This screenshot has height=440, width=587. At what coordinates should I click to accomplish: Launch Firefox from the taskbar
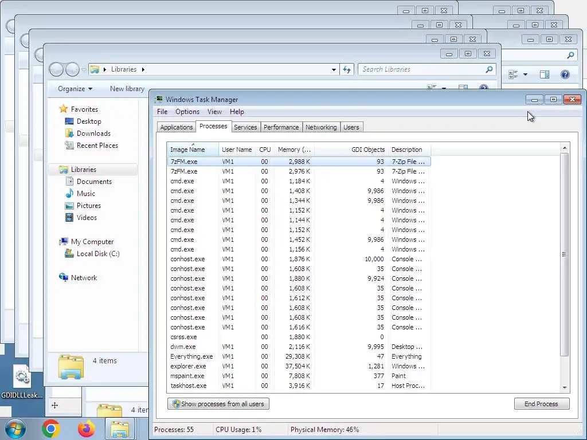click(x=86, y=429)
